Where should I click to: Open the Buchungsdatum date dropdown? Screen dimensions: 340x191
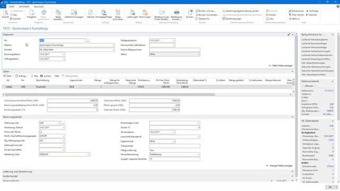[63, 54]
